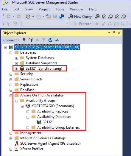
Task: Click the New Query button
Action: click(x=80, y=16)
